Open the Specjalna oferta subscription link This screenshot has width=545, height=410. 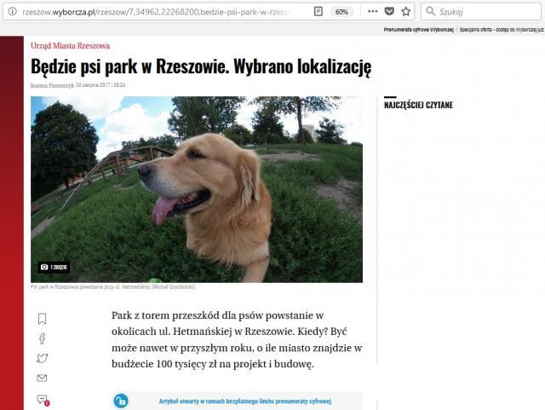pos(502,28)
